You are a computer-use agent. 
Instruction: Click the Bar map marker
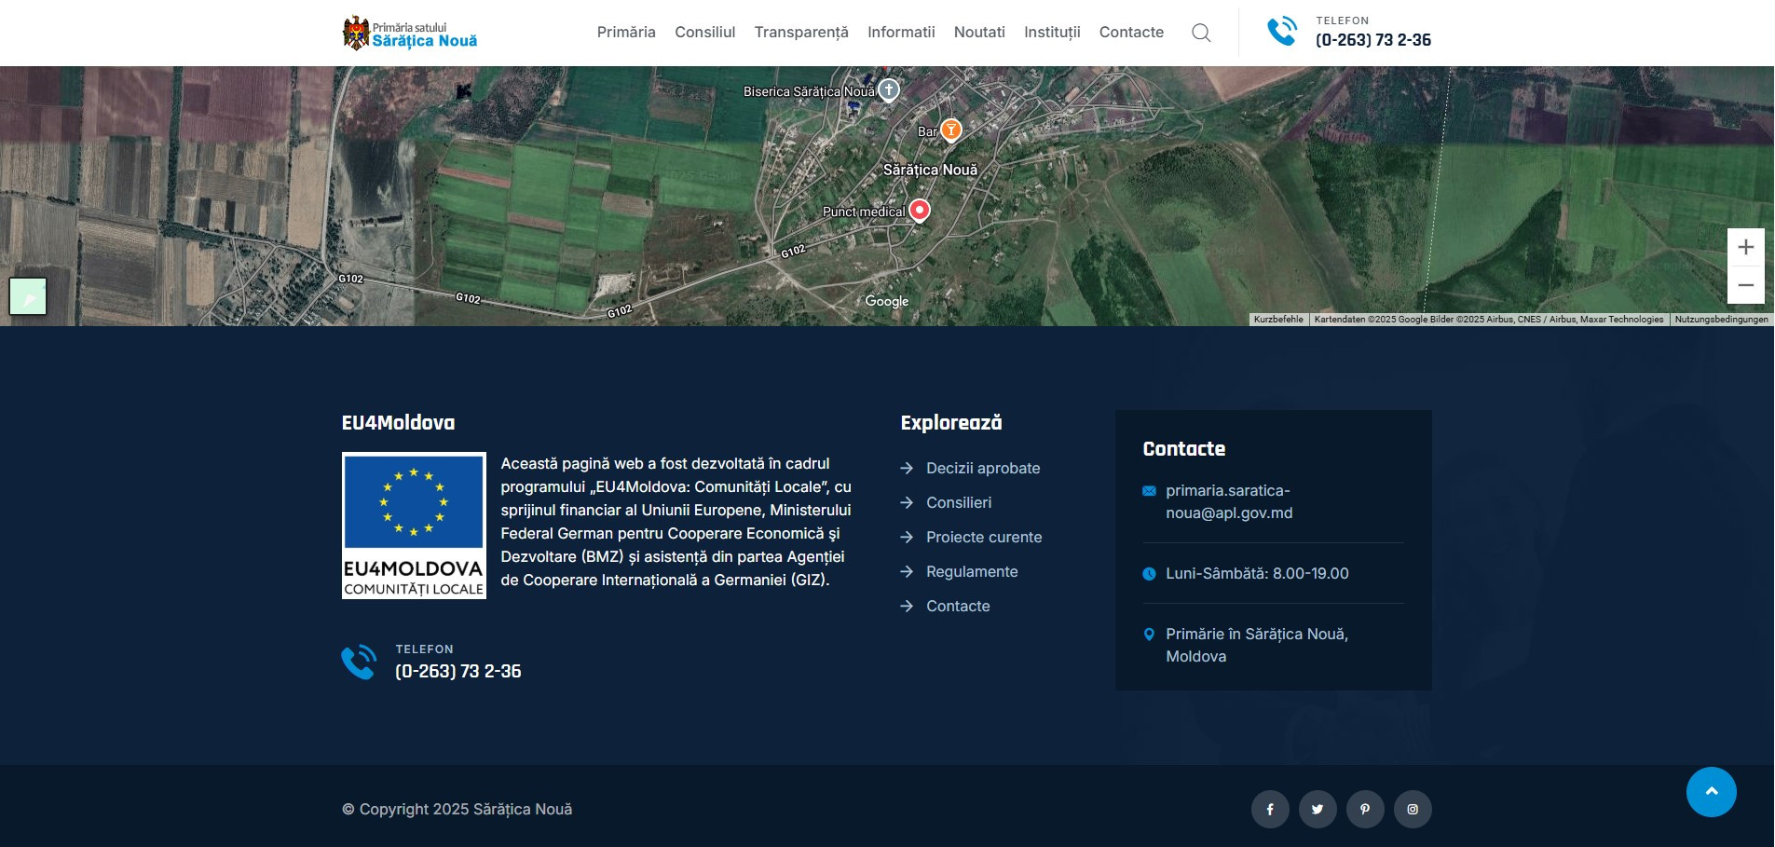[950, 130]
